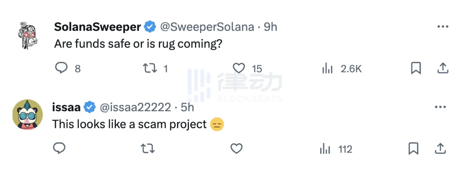The image size is (470, 171).
Task: Open more options on issaa's tweet
Action: pyautogui.click(x=440, y=107)
